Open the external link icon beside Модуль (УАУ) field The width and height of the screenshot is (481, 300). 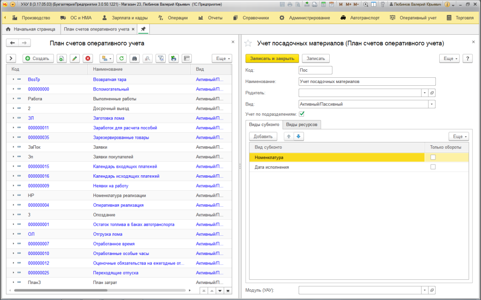pos(432,290)
